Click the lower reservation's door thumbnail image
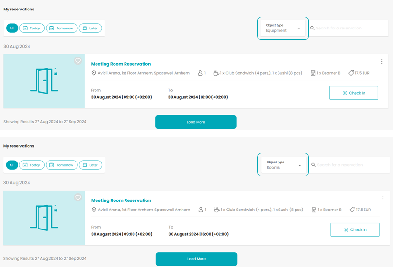The image size is (393, 267). pos(44,218)
